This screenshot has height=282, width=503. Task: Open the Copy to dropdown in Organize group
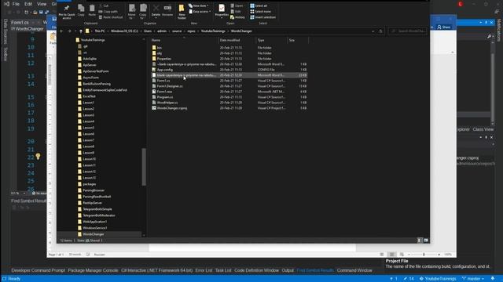[143, 12]
